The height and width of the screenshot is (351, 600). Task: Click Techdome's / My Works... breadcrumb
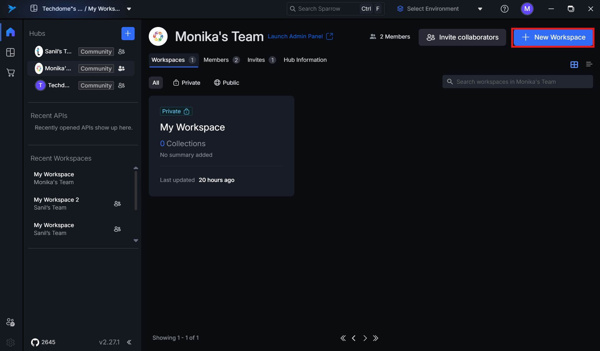(81, 9)
